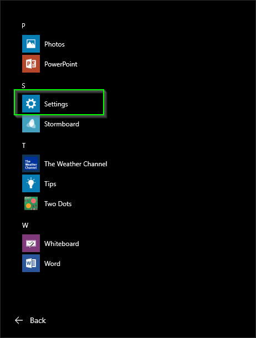
Task: Launch Two Dots game icon
Action: point(31,203)
